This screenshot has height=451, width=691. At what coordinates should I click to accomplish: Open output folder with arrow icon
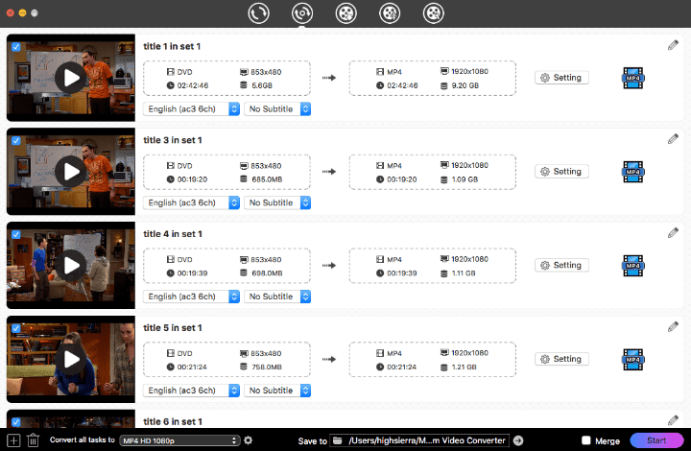[x=518, y=440]
